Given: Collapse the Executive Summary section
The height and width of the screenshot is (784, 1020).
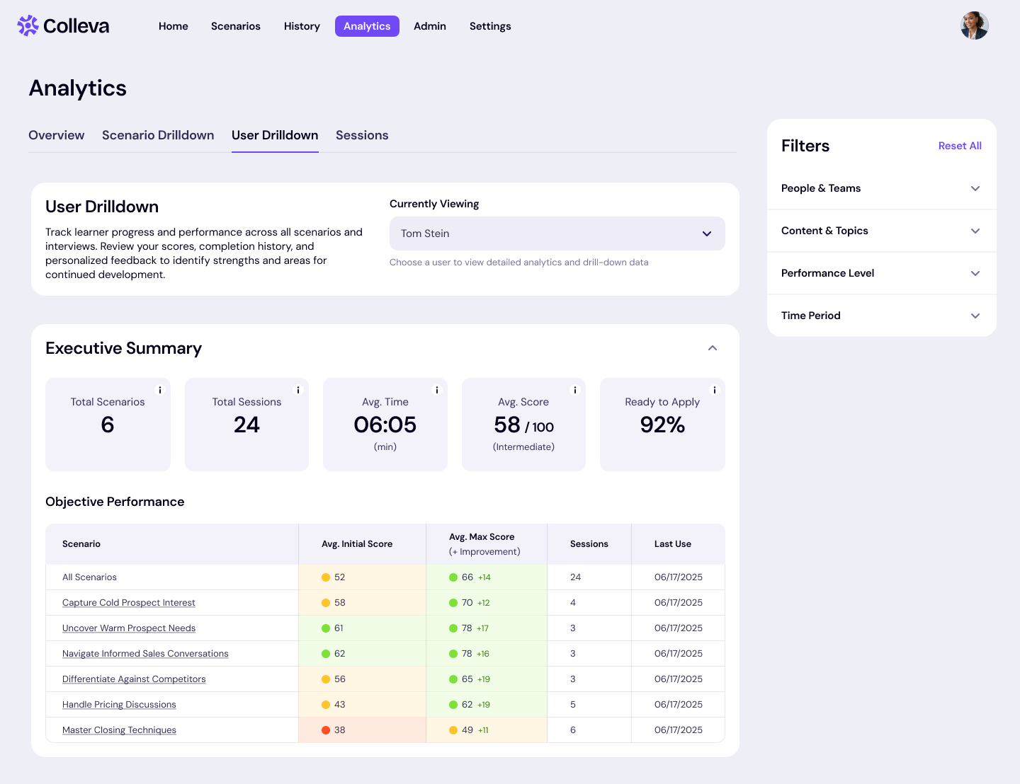Looking at the screenshot, I should [713, 347].
